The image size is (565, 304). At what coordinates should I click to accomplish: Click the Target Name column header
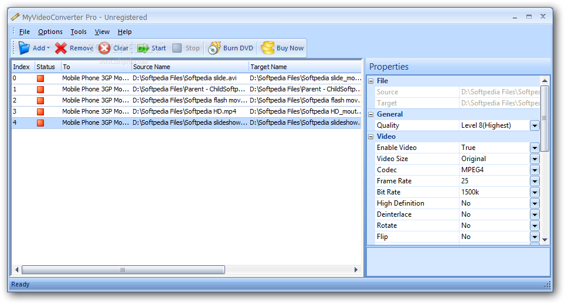(x=305, y=67)
